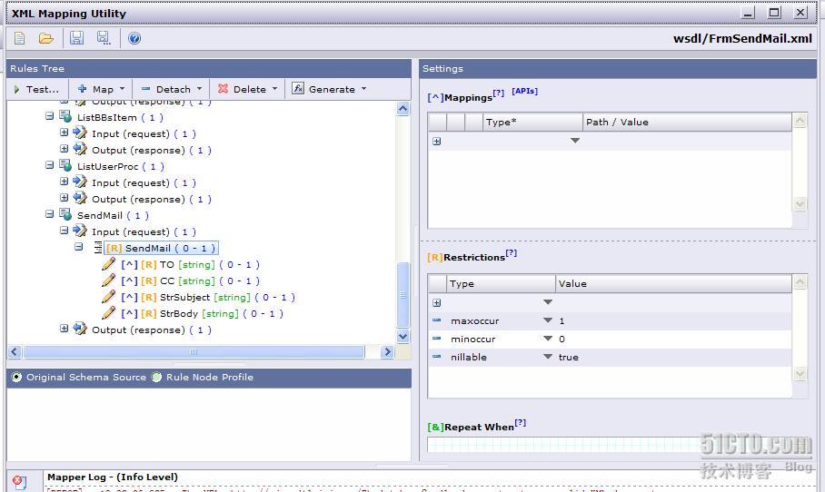825x492 pixels.
Task: Open the mapping Type dropdown arrow
Action: click(575, 141)
